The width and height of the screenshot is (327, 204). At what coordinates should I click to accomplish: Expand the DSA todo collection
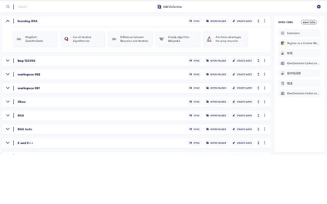point(8,129)
